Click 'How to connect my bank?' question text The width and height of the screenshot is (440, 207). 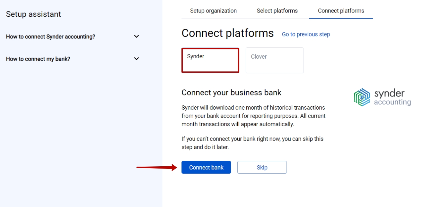(x=38, y=59)
